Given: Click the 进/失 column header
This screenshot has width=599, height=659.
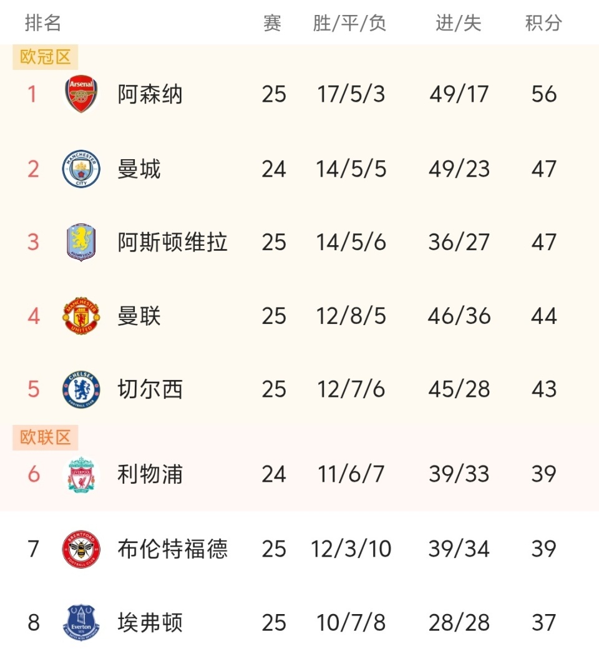Looking at the screenshot, I should coord(459,23).
